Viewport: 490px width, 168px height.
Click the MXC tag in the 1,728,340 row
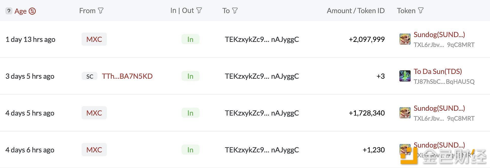click(x=94, y=113)
